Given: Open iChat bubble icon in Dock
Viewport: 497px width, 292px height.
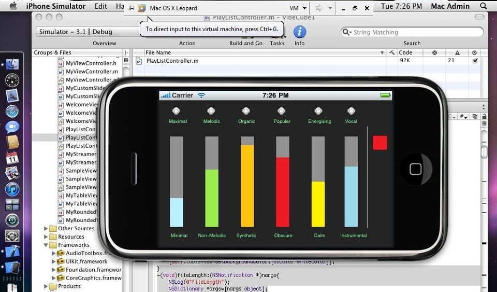Looking at the screenshot, I should coord(12,127).
